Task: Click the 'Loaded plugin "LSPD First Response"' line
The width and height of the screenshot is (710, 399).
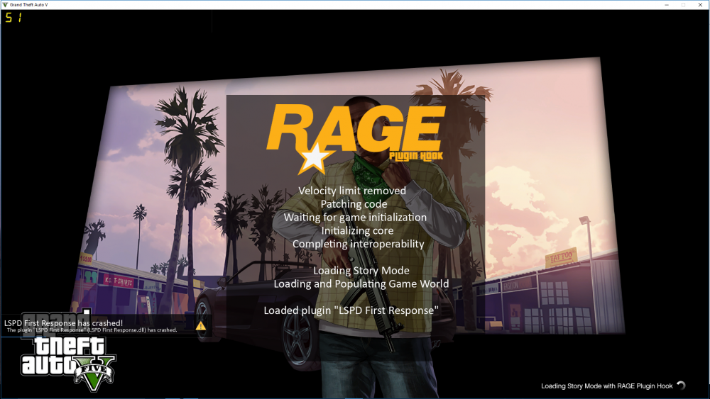Action: click(x=351, y=310)
